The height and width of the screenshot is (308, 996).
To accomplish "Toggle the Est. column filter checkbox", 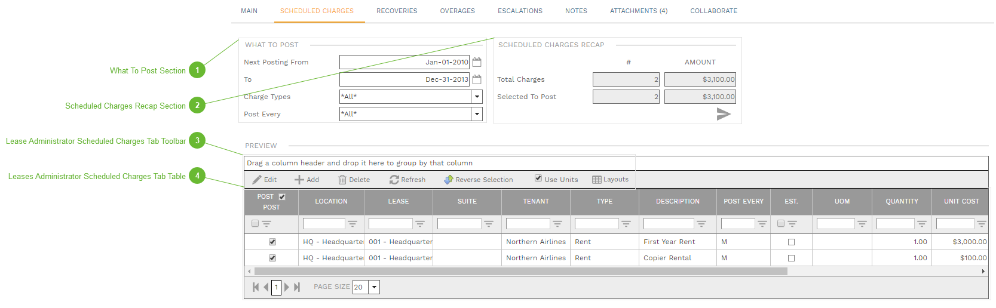I will (x=781, y=223).
